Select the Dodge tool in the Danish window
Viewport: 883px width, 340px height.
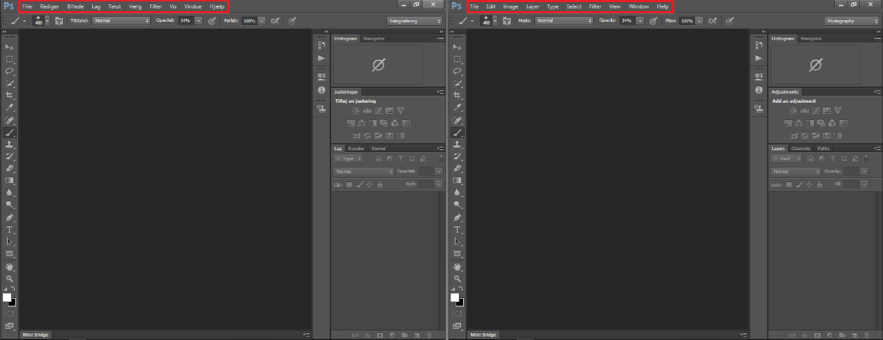coord(10,205)
